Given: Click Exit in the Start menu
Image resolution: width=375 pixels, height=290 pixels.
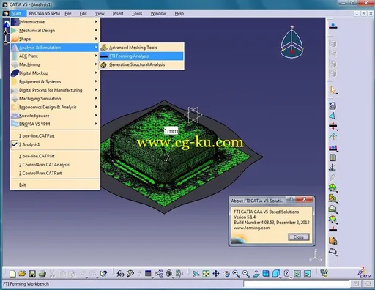Looking at the screenshot, I should click(55, 185).
